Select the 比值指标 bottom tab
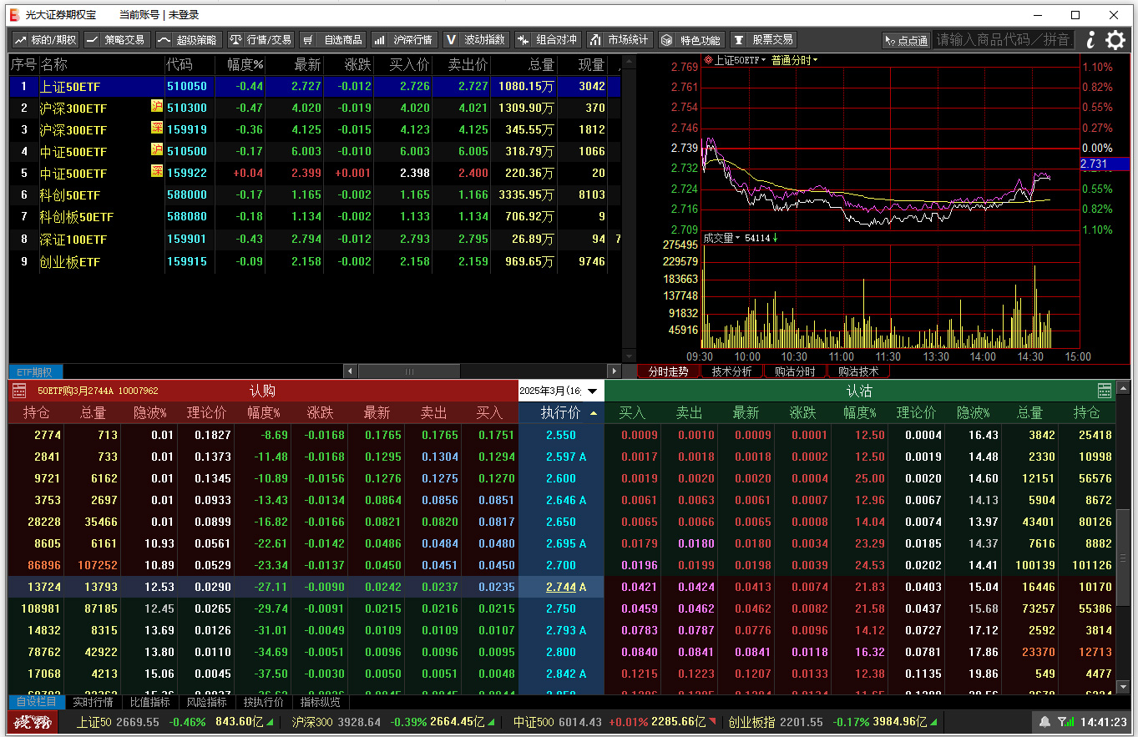1138x737 pixels. coord(150,702)
